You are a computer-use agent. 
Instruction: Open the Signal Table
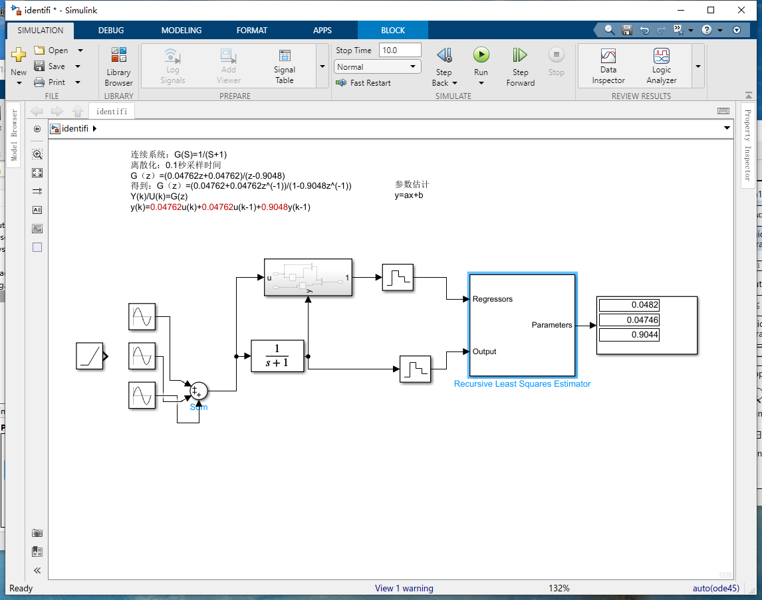(285, 67)
